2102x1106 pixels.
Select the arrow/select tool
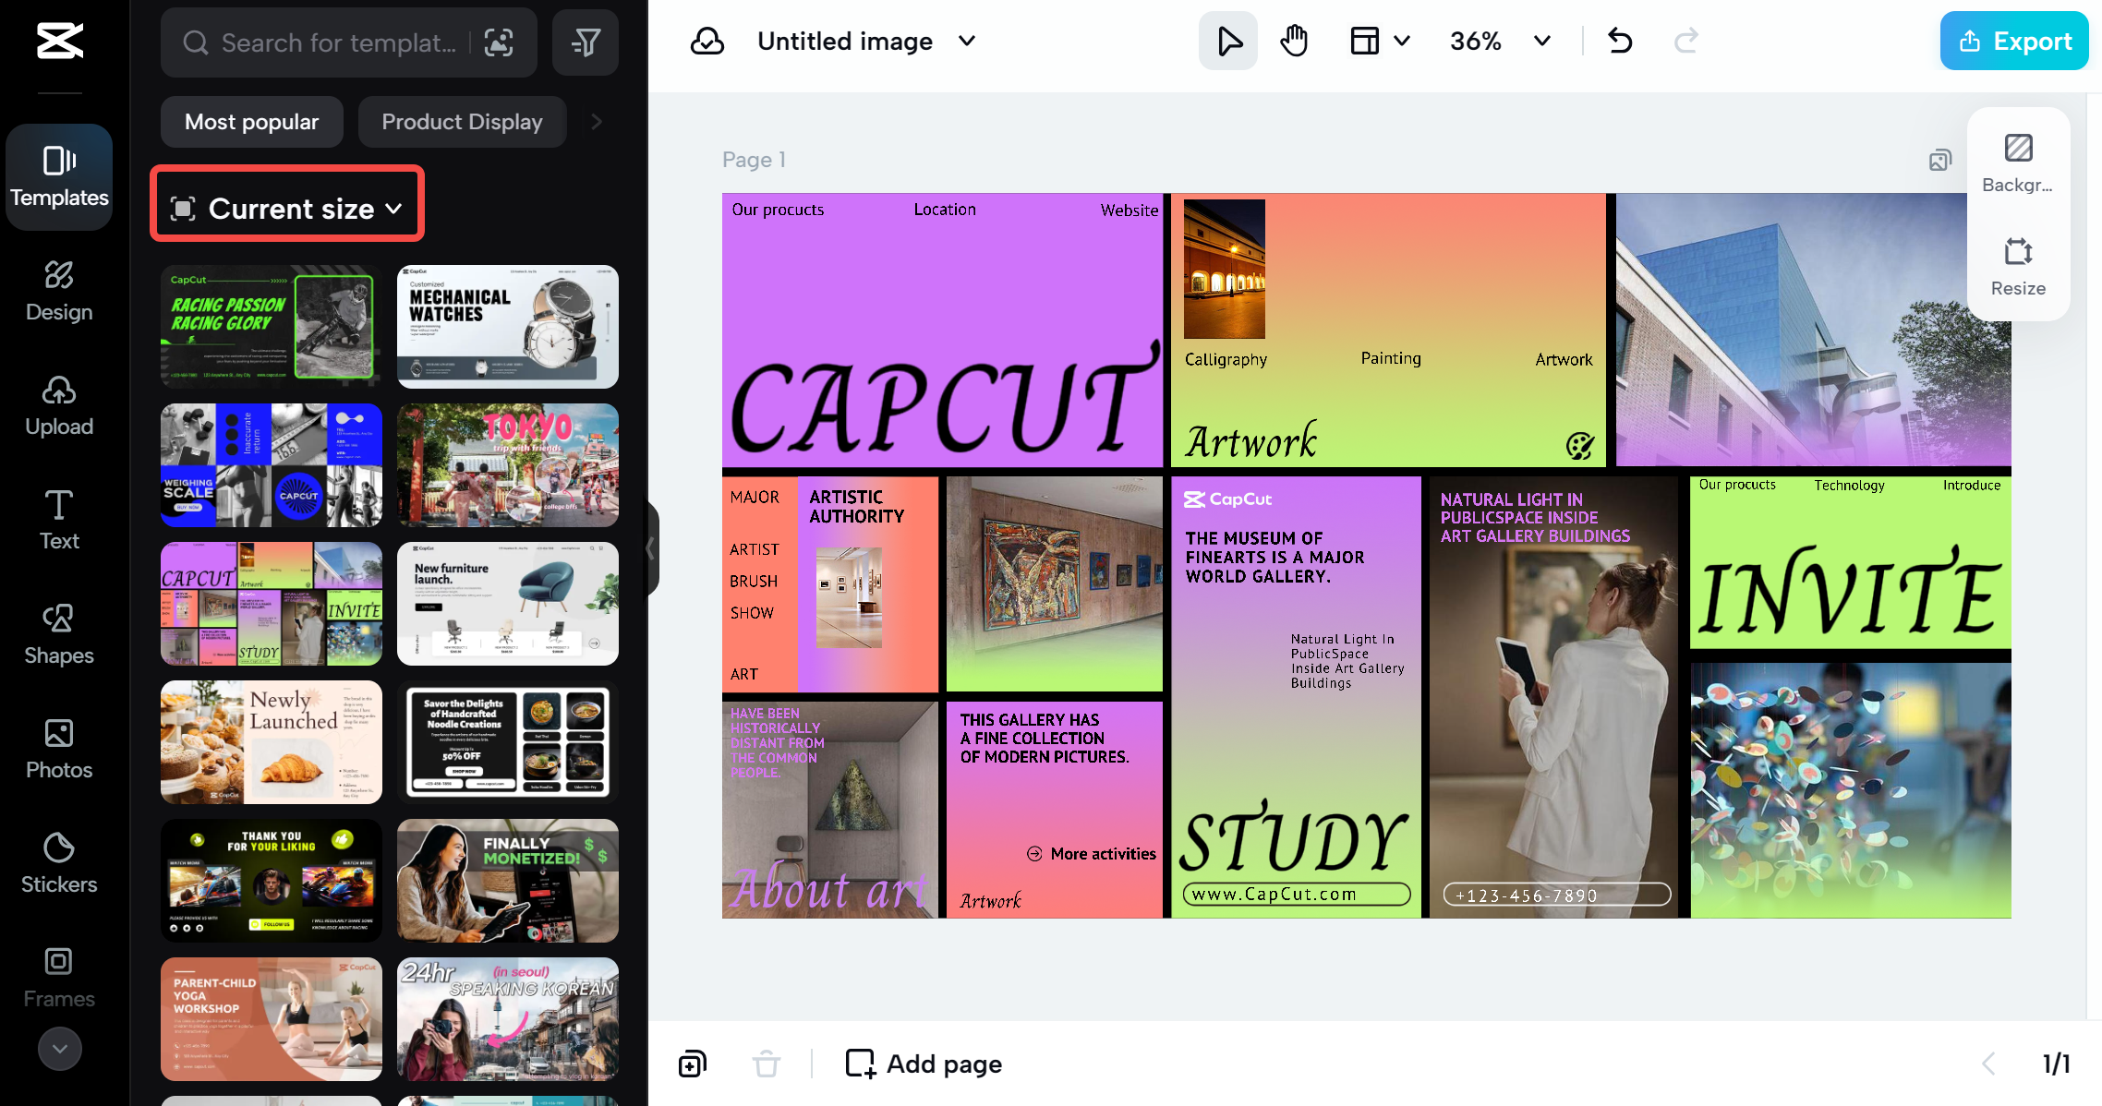coord(1227,39)
